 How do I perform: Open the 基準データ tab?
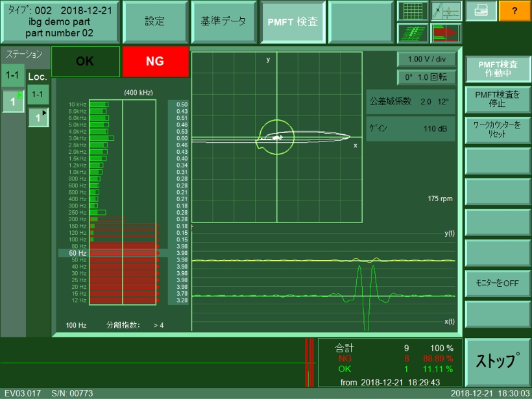pos(223,21)
